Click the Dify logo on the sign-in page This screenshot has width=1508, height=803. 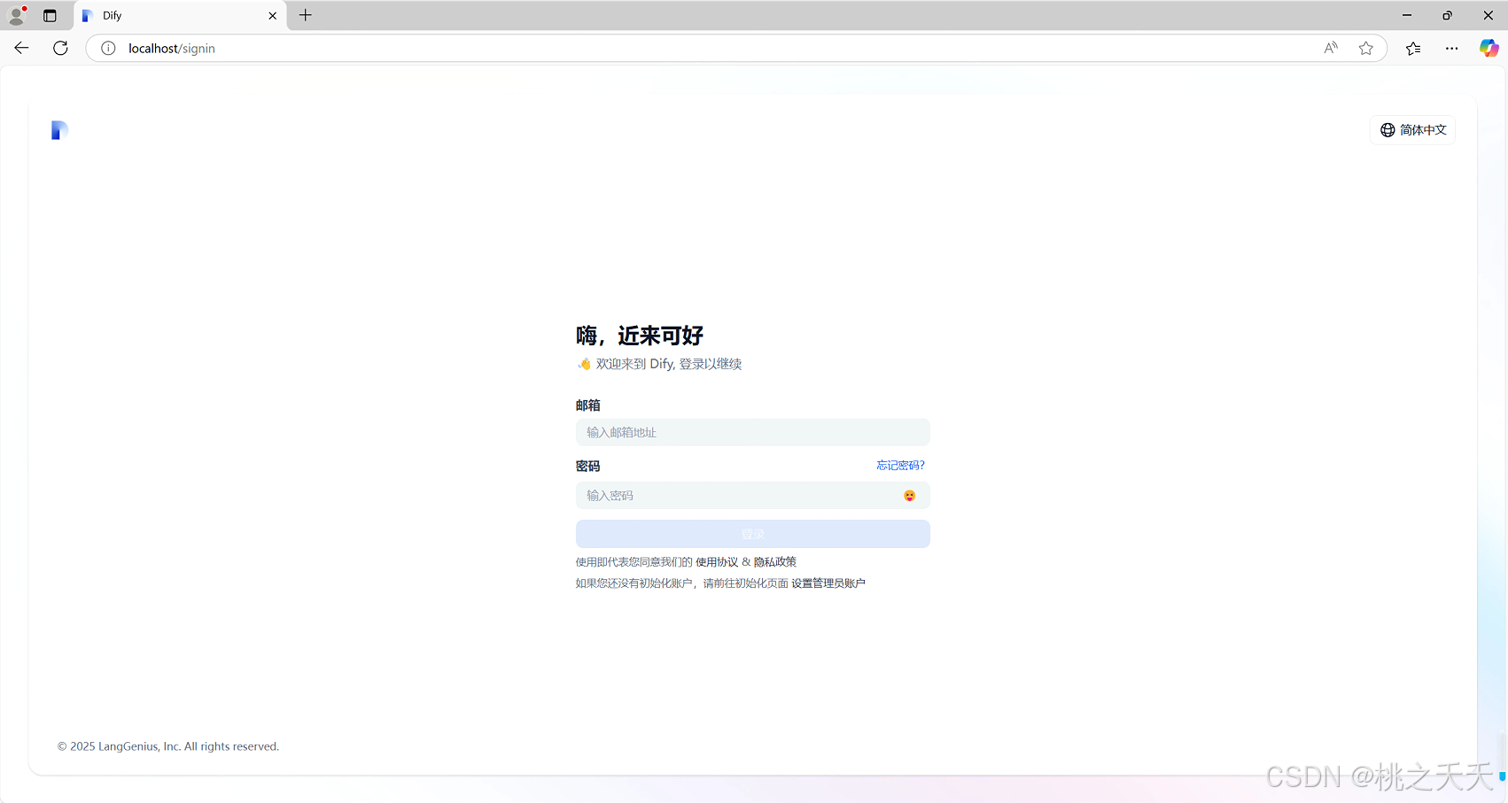coord(59,130)
